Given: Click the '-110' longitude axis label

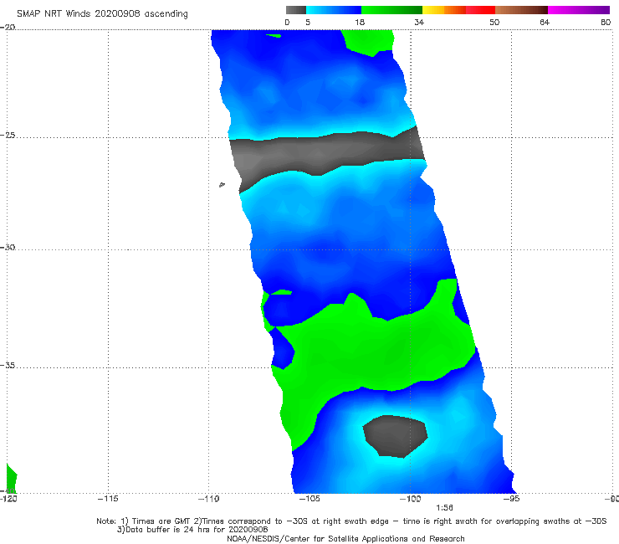Looking at the screenshot, I should coord(208,499).
